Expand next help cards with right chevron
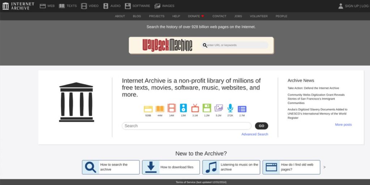This screenshot has width=370, height=185. (324, 167)
